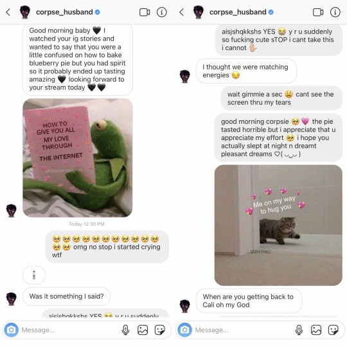
Task: Open corpse_husband profile from left header
Action: 64,12
